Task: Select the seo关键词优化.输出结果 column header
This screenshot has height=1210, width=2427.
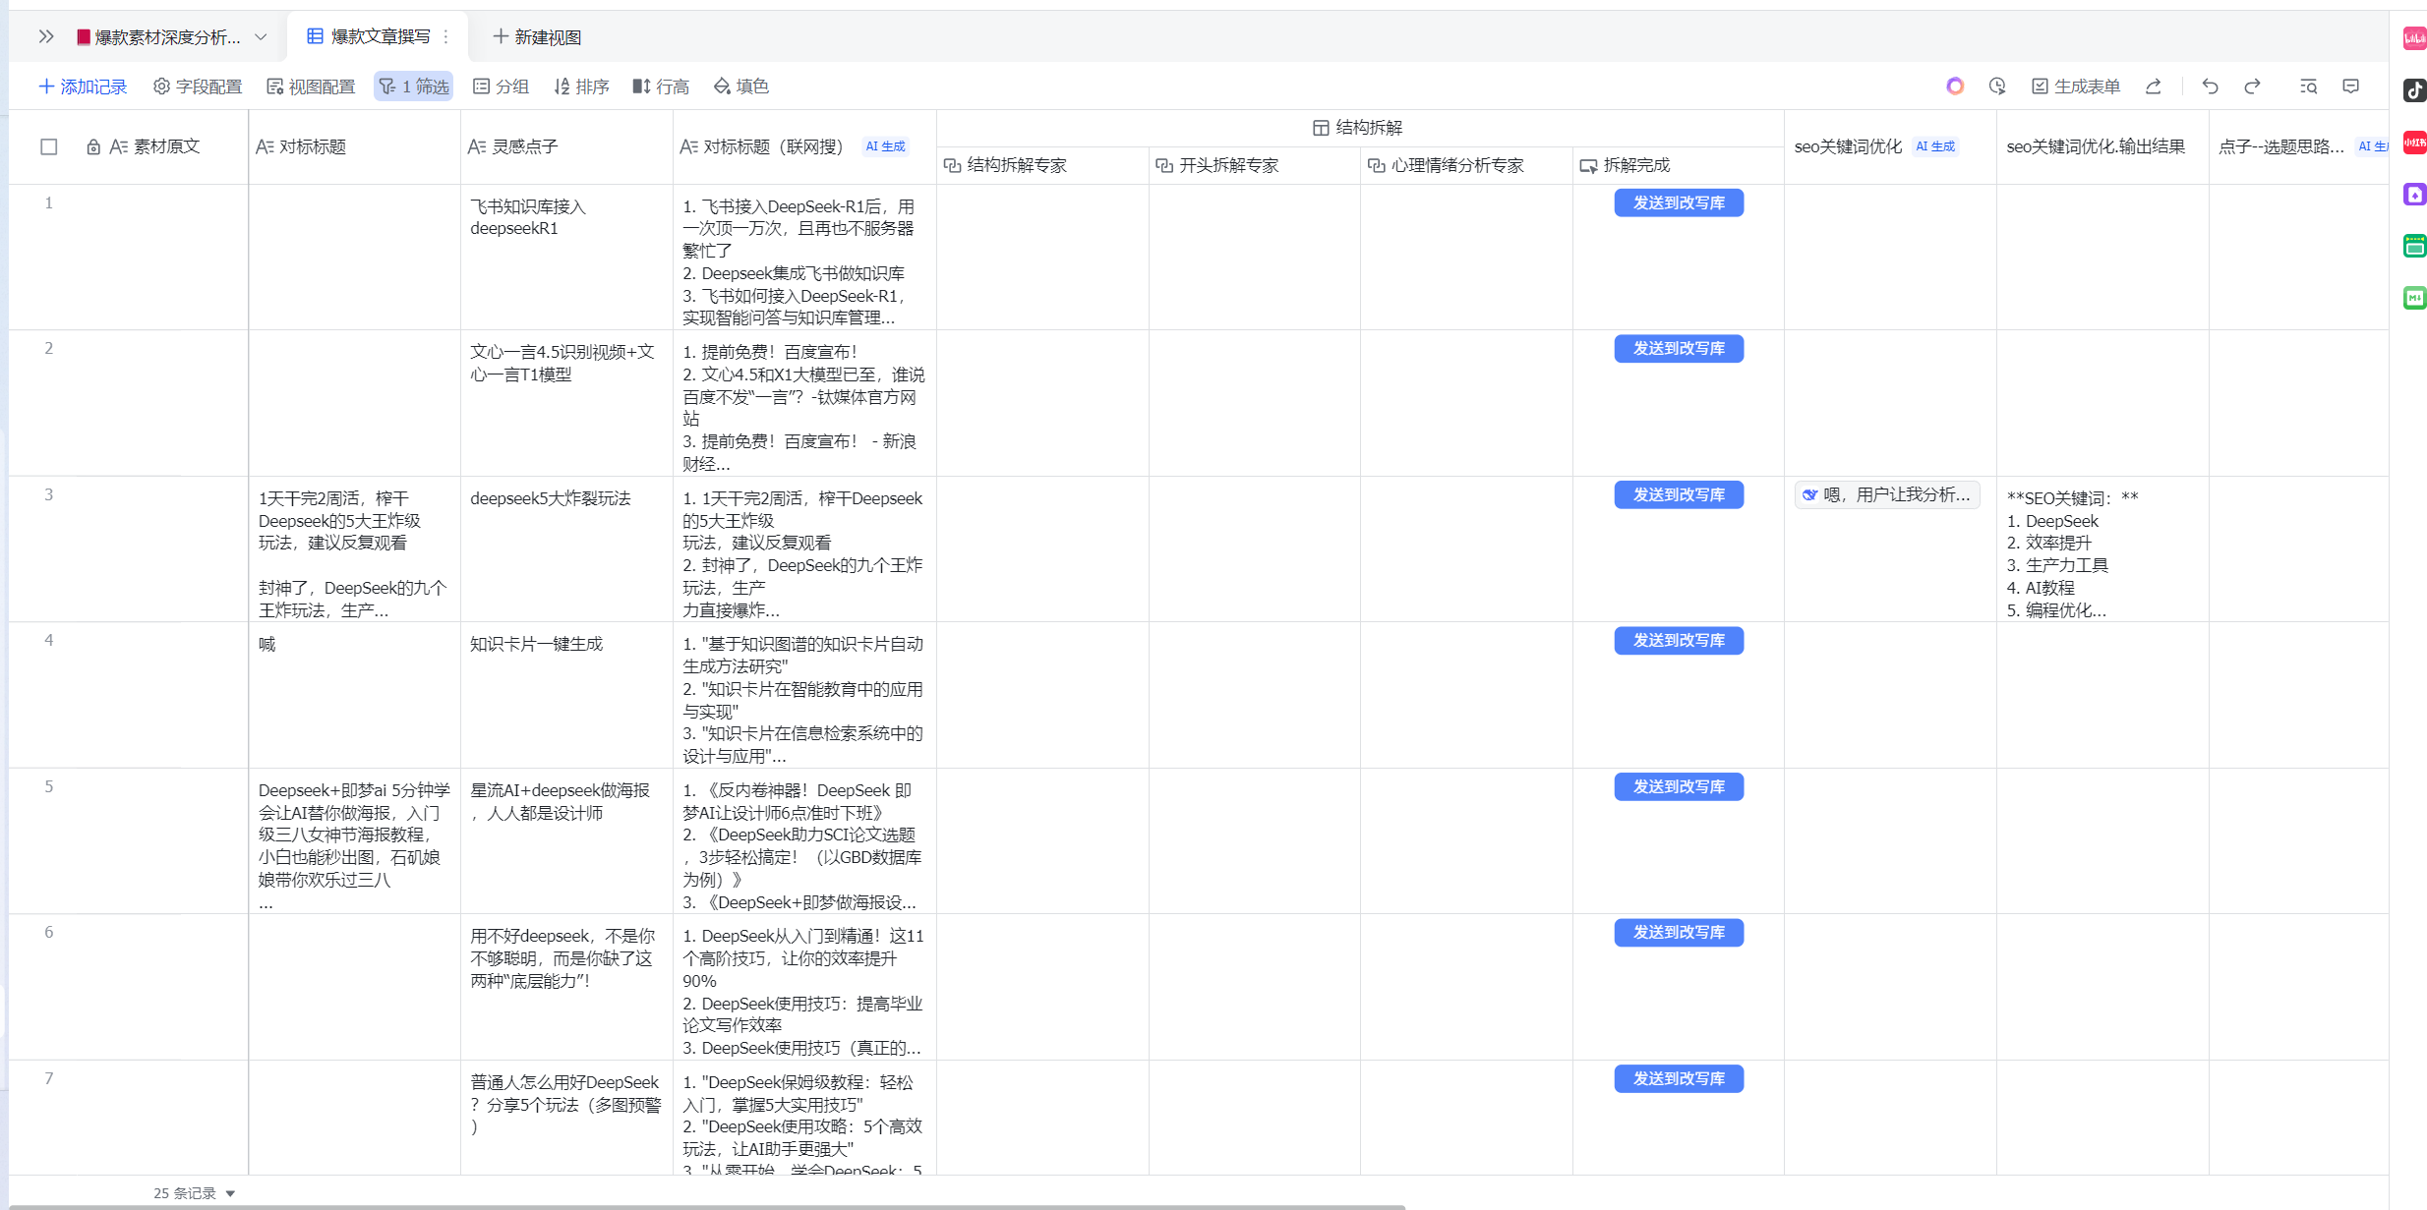Action: [2102, 146]
